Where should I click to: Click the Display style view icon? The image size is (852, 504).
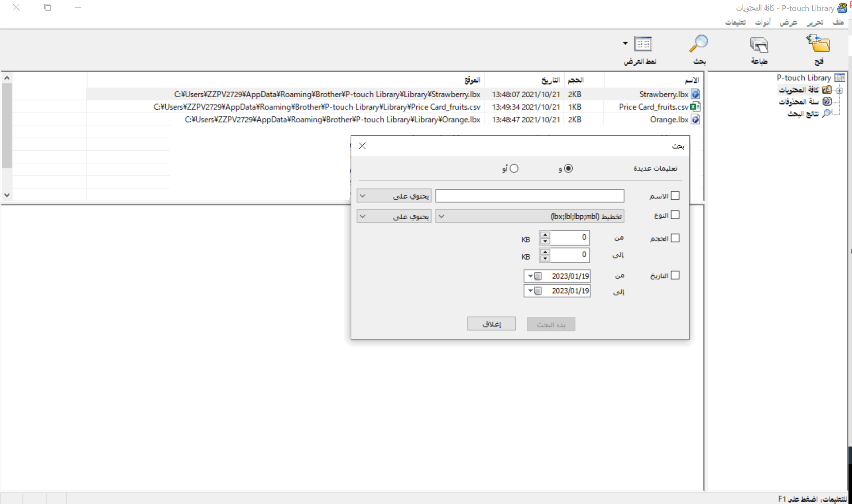pyautogui.click(x=643, y=44)
